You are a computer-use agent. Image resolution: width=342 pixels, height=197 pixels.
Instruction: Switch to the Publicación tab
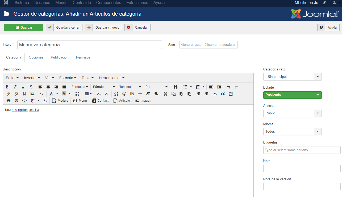[x=60, y=57]
